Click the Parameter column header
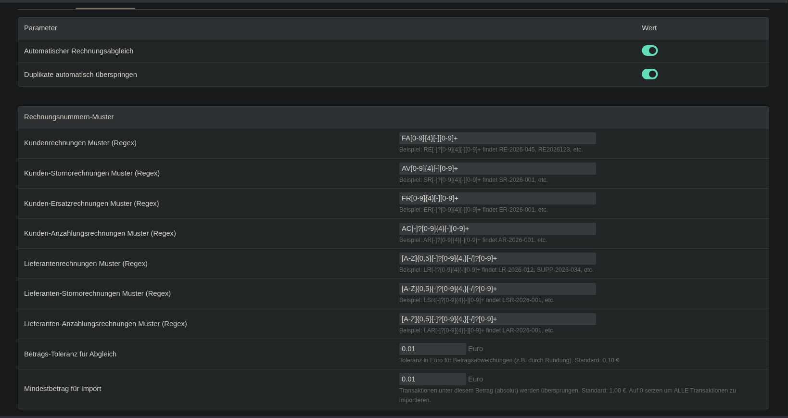The width and height of the screenshot is (788, 418). 40,28
